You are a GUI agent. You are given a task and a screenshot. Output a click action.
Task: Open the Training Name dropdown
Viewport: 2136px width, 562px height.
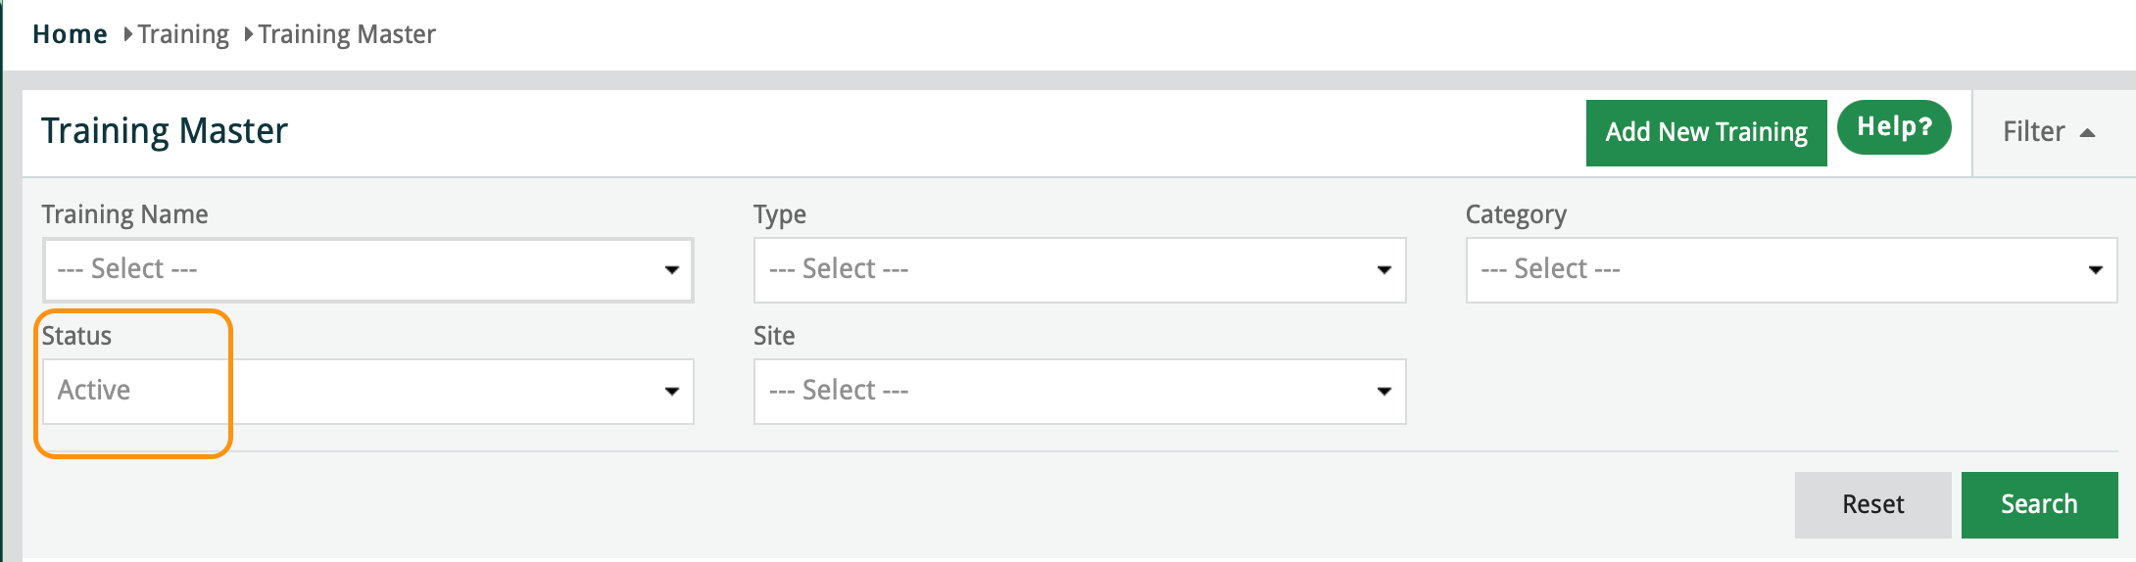[367, 269]
